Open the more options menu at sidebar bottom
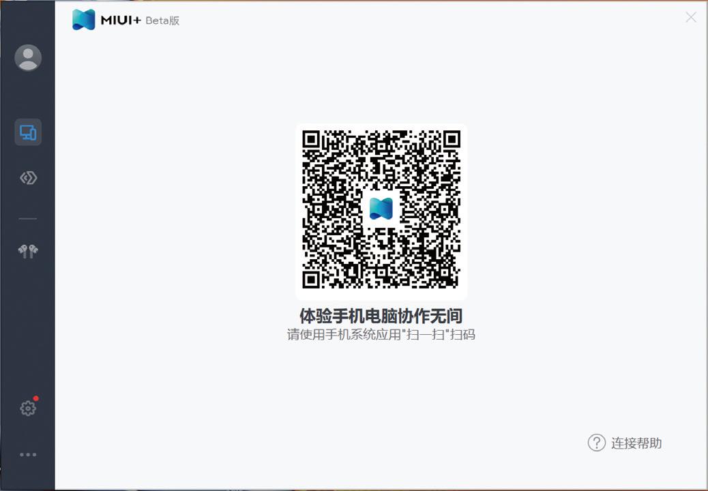 point(27,454)
